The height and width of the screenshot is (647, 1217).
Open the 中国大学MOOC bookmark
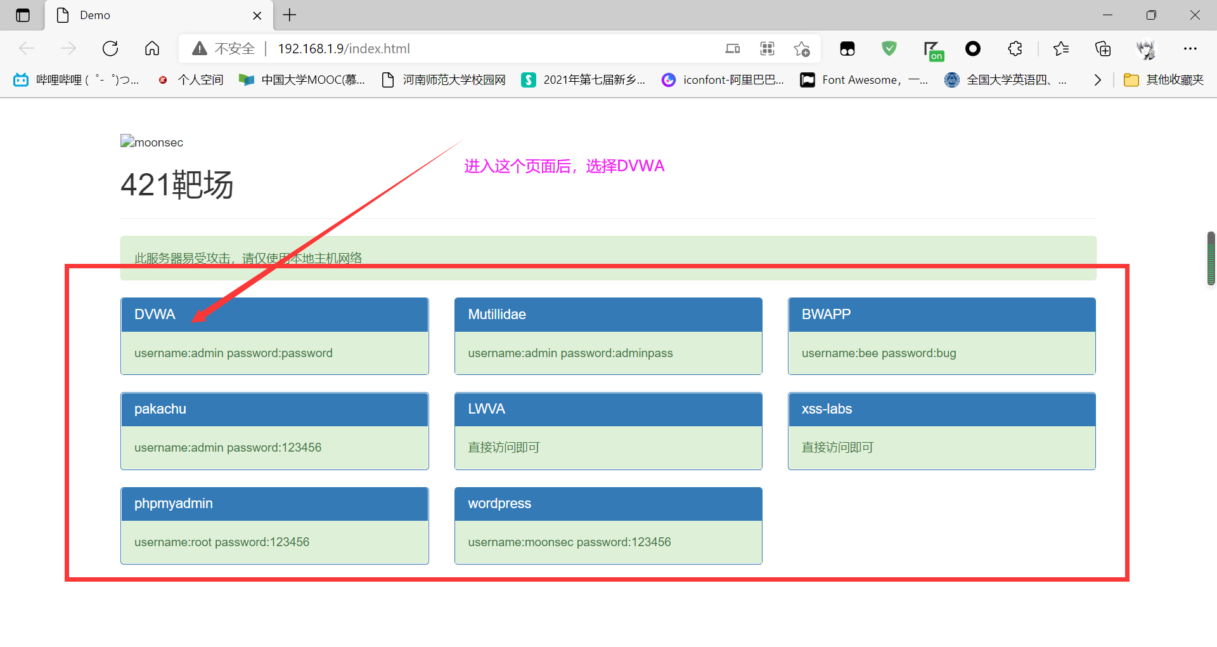pos(302,80)
